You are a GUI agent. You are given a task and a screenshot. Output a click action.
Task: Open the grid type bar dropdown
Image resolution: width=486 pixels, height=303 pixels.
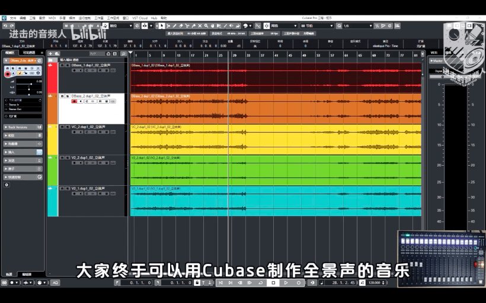317,26
